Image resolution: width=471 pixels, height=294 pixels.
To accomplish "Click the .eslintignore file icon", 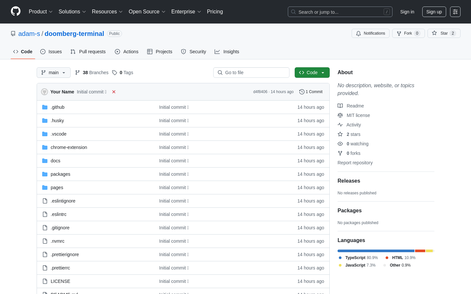I will click(45, 201).
